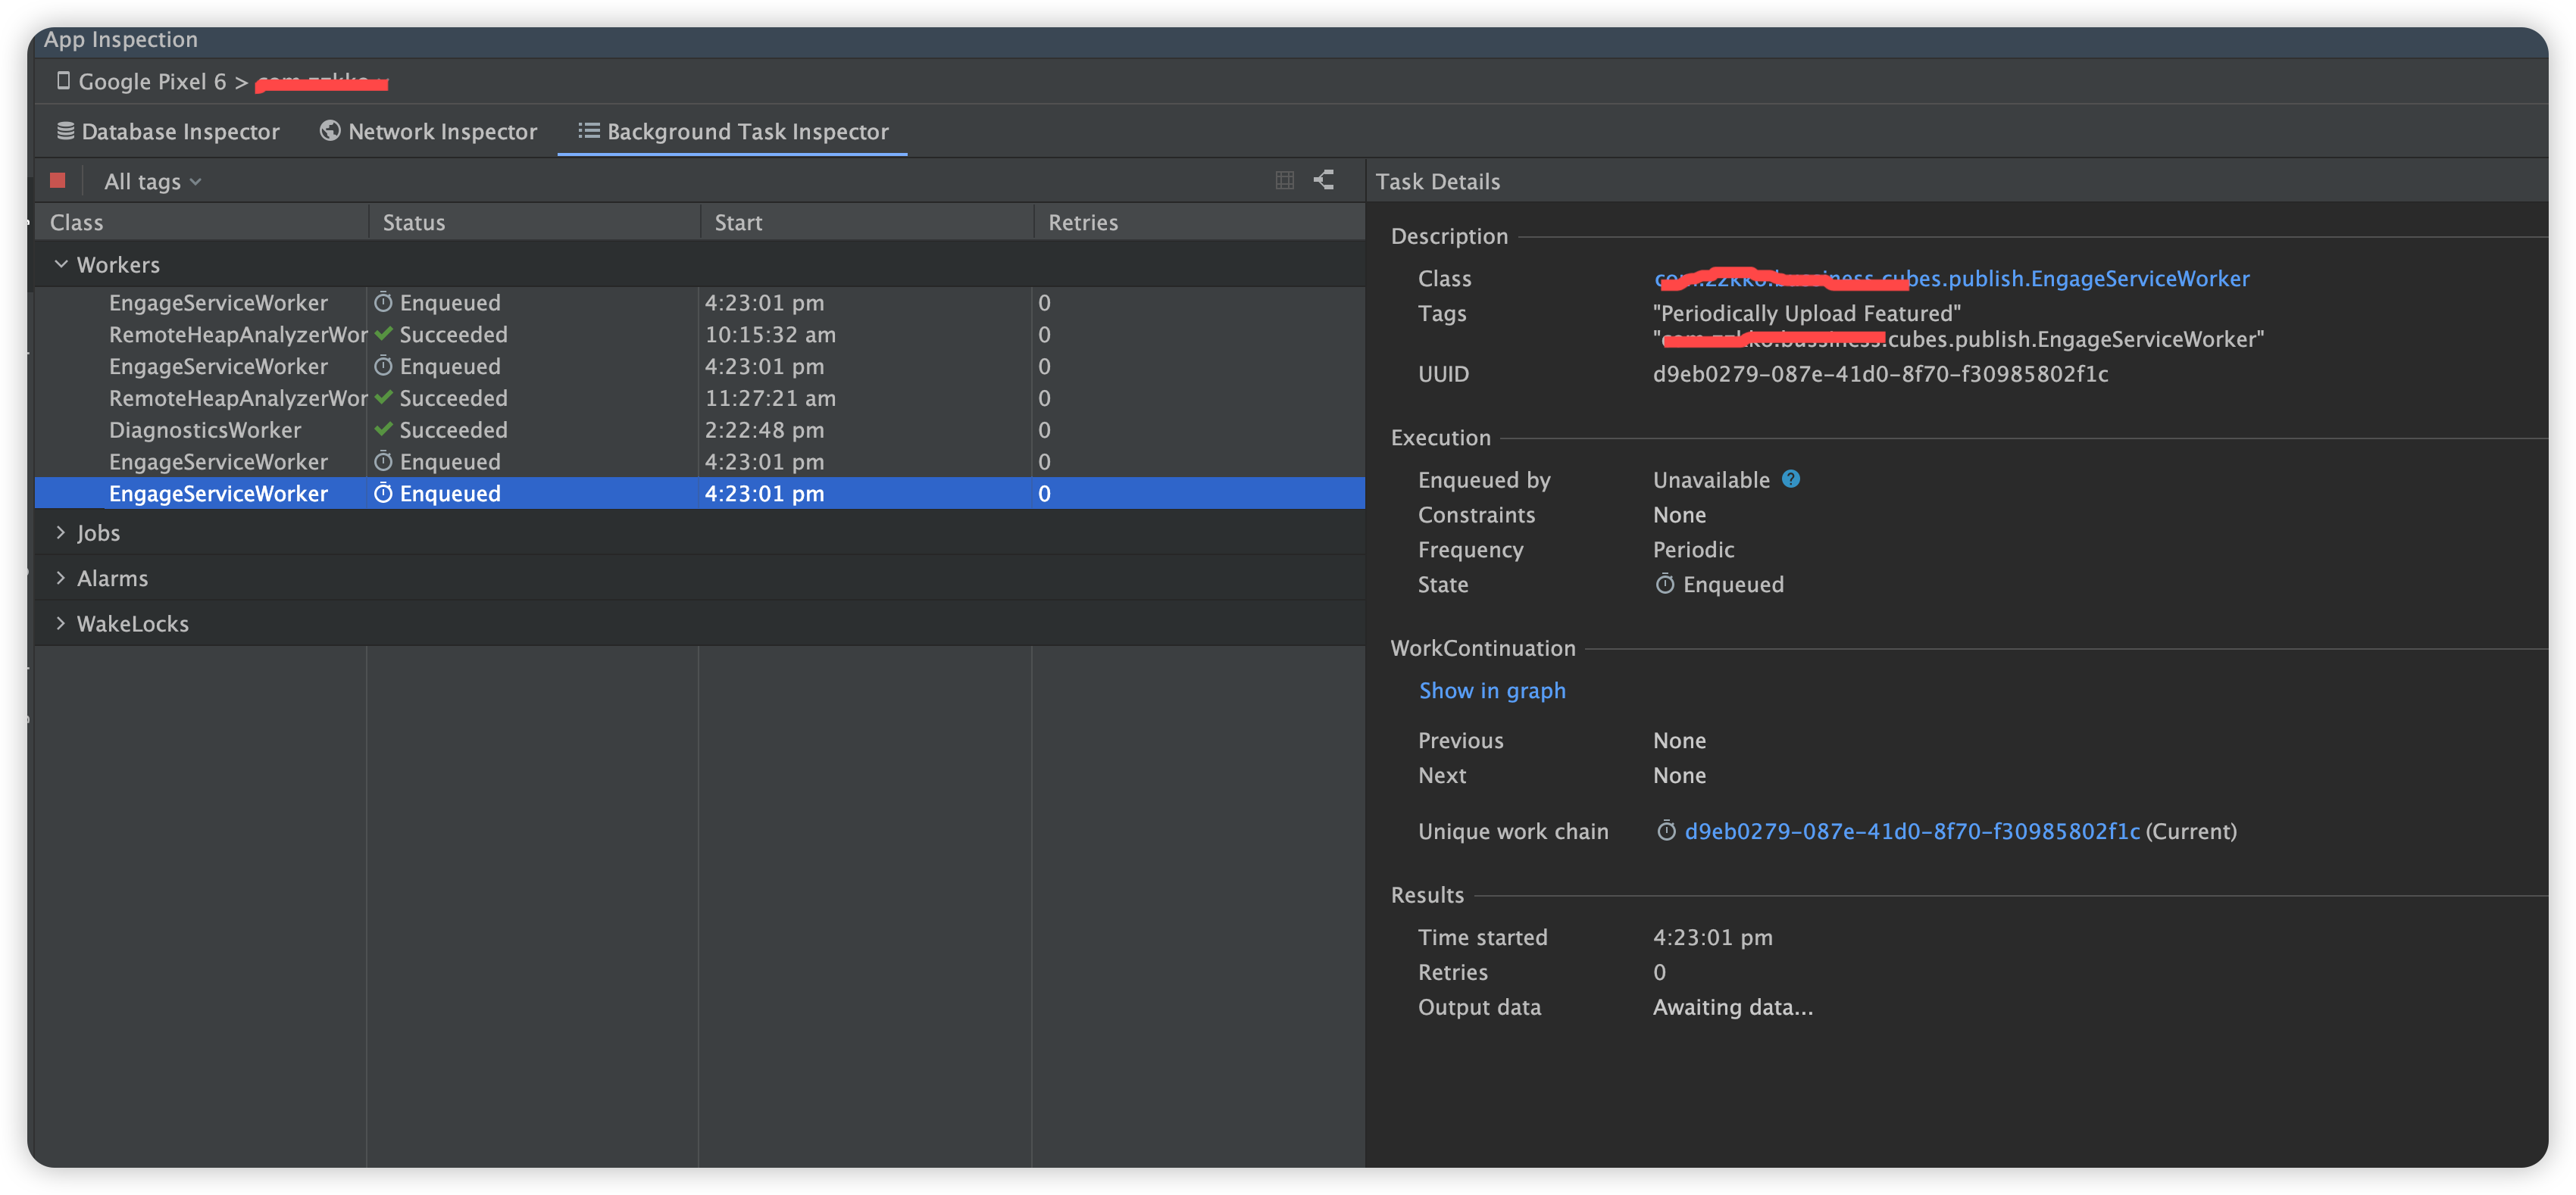
Task: Click the clock icon of the selected Enqueued row
Action: coord(383,494)
